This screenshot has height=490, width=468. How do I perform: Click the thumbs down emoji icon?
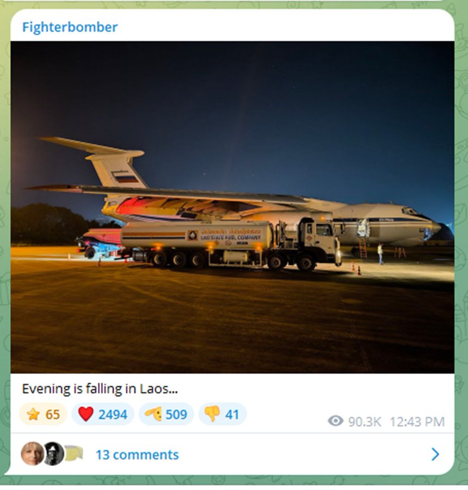click(x=212, y=414)
